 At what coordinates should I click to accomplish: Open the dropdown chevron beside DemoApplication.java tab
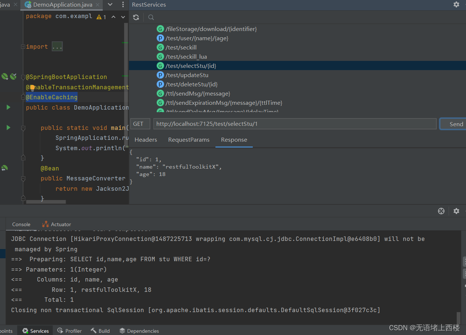(x=110, y=5)
